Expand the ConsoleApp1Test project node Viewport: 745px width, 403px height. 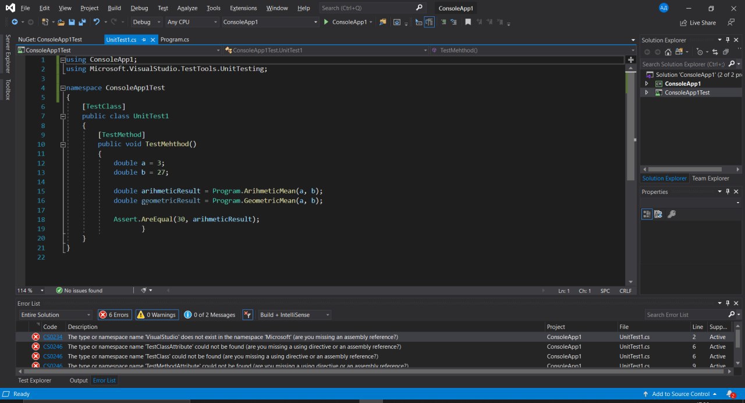pos(646,93)
